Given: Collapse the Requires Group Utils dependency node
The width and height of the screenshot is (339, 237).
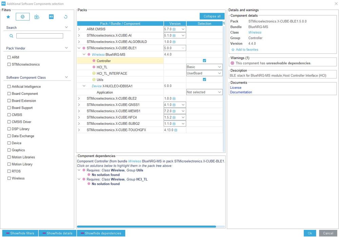Looking at the screenshot, I should click(x=79, y=170).
